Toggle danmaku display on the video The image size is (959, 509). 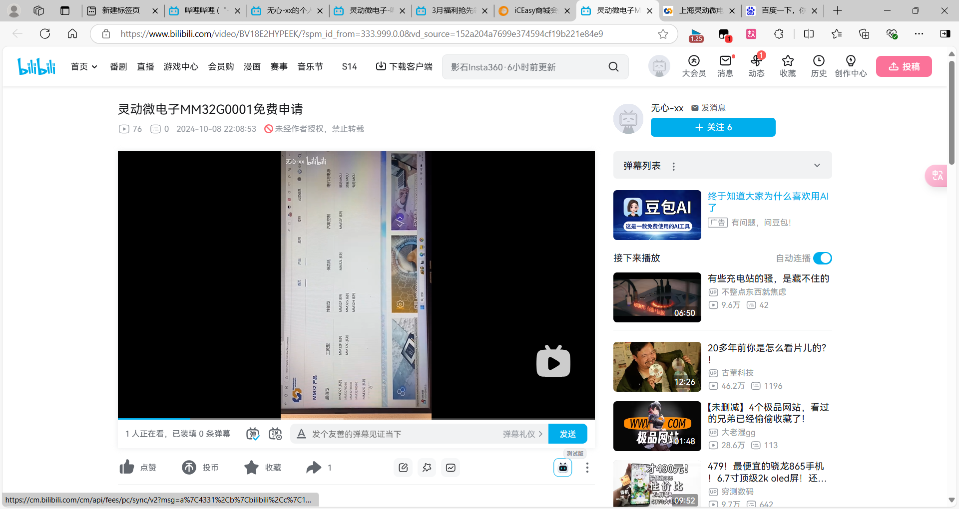coord(253,434)
